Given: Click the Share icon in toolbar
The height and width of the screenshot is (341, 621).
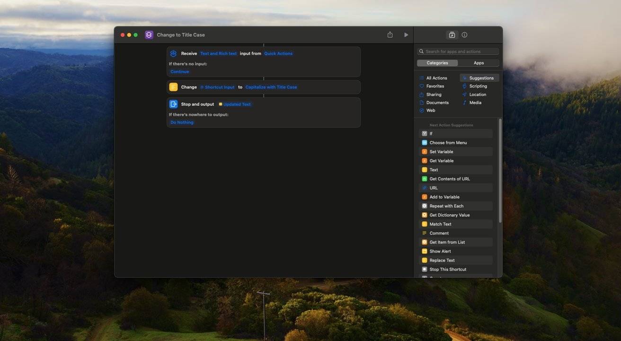Looking at the screenshot, I should pos(390,35).
